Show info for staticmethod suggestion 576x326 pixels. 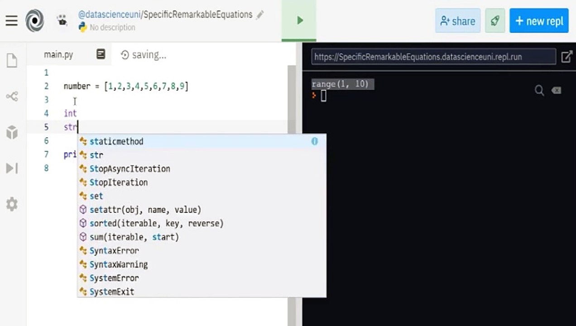(315, 141)
